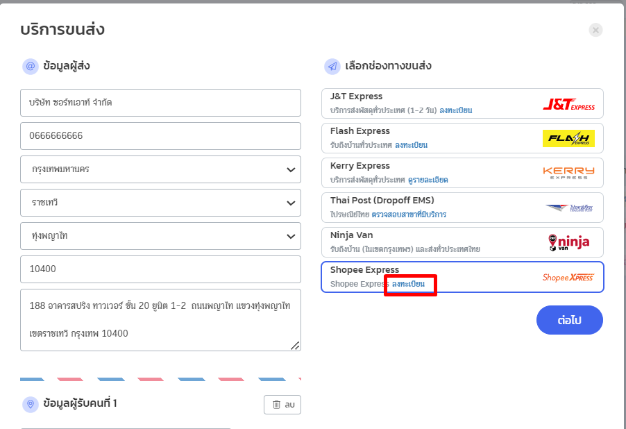Viewport: 626px width, 429px height.
Task: Click the trash icon on ลบ button
Action: [276, 405]
